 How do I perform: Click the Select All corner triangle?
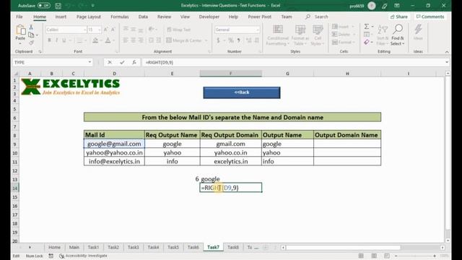(x=16, y=74)
